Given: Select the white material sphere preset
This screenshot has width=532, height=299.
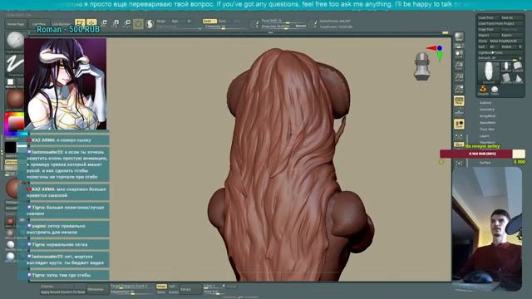Looking at the screenshot, I should click(x=11, y=244).
